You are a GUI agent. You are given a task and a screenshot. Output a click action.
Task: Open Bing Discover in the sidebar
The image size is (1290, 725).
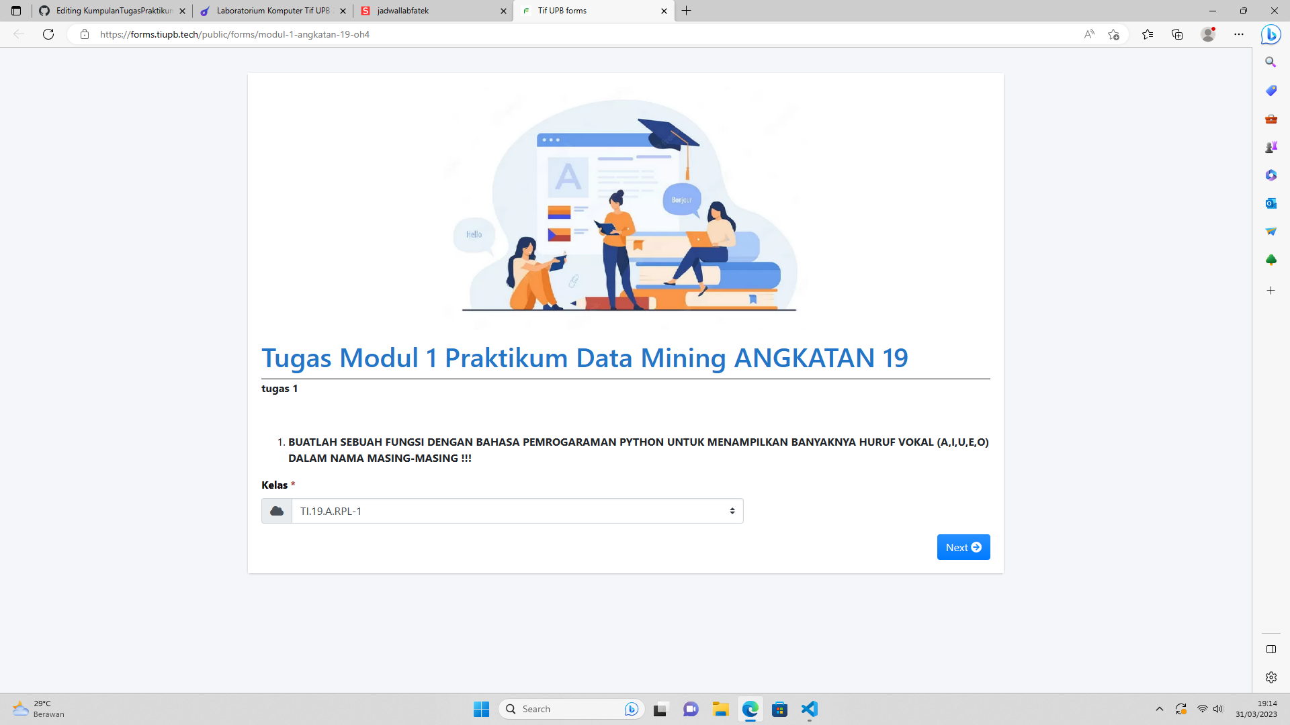1271,34
